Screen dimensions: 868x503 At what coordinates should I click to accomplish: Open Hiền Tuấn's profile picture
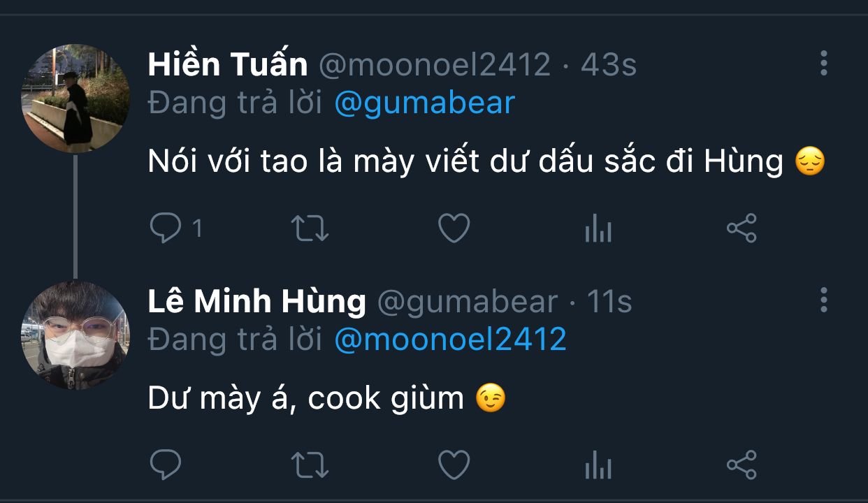pos(75,99)
